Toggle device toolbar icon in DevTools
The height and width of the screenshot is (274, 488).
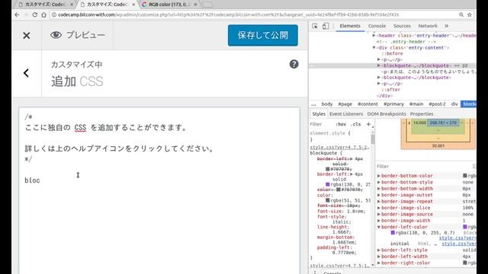326,26
